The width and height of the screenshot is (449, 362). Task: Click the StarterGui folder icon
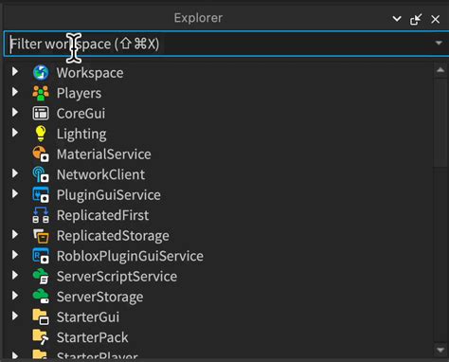click(x=41, y=317)
